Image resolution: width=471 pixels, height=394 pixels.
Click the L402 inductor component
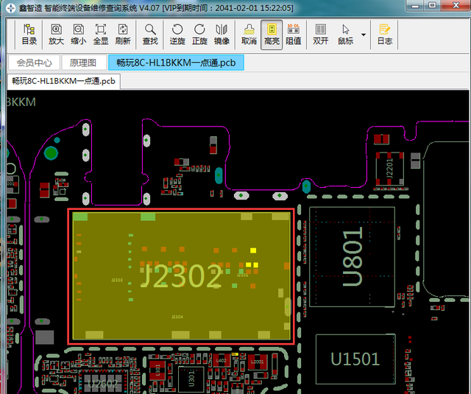[x=222, y=361]
